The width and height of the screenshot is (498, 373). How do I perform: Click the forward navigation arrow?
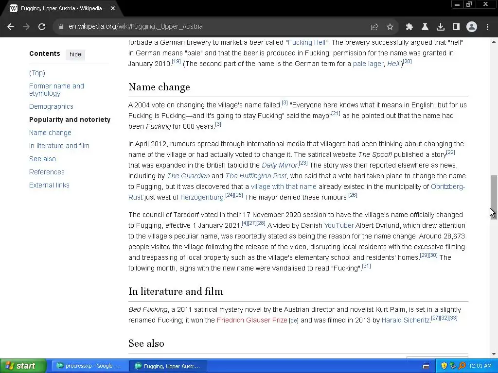click(26, 27)
